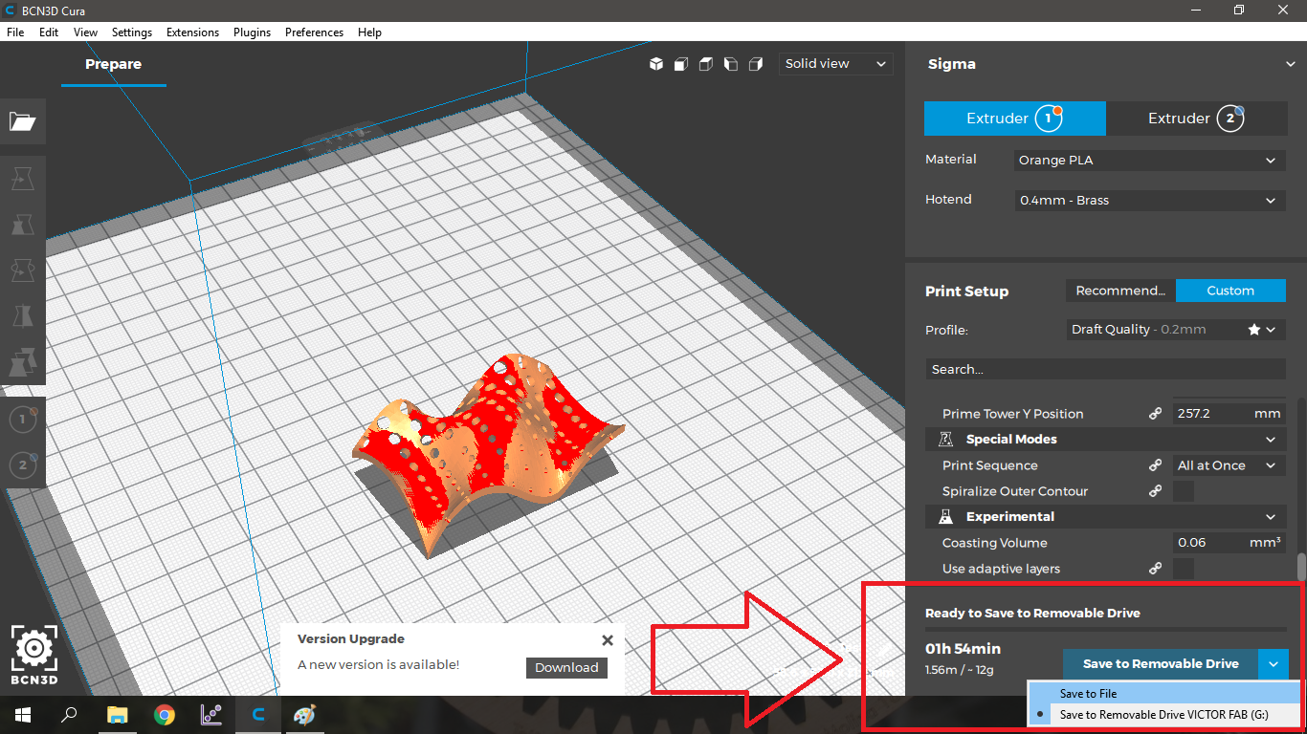Open the Help menu

click(x=369, y=32)
